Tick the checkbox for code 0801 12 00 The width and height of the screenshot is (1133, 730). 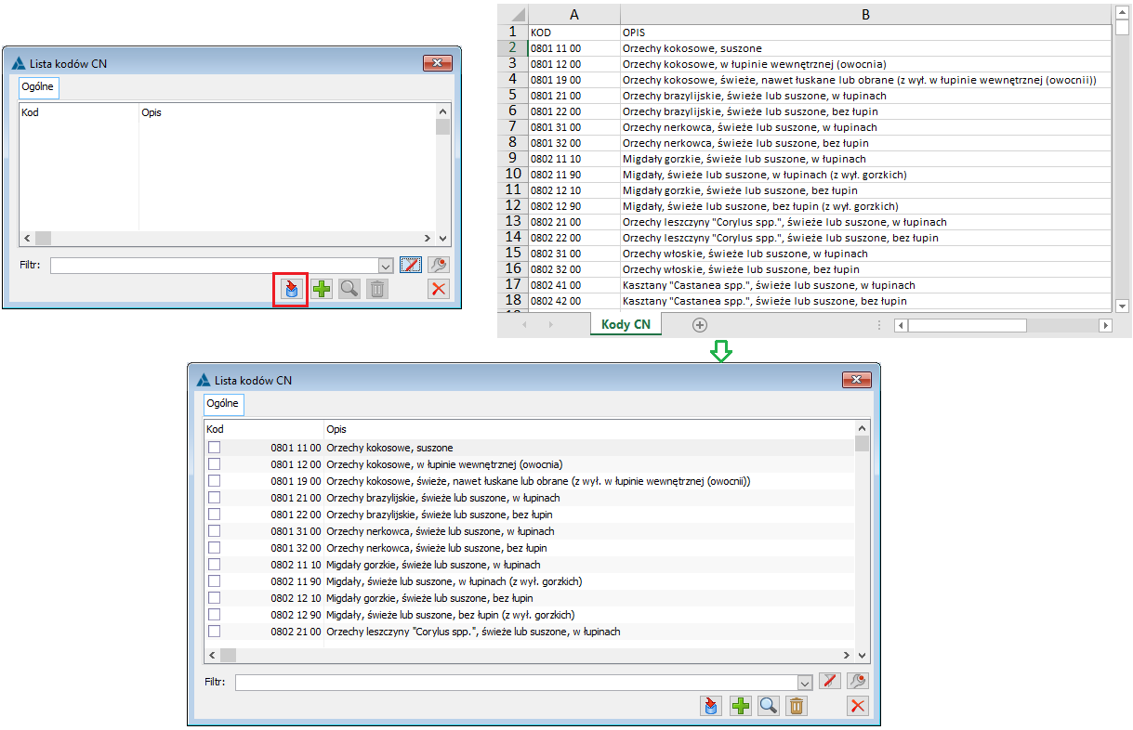pyautogui.click(x=215, y=464)
